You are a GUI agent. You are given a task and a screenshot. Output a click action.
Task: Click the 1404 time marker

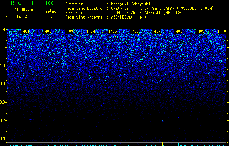(x=91, y=31)
